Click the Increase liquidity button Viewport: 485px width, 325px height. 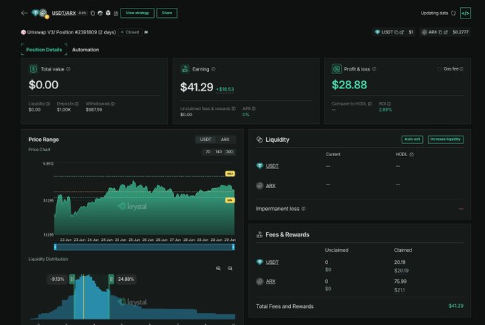point(445,140)
